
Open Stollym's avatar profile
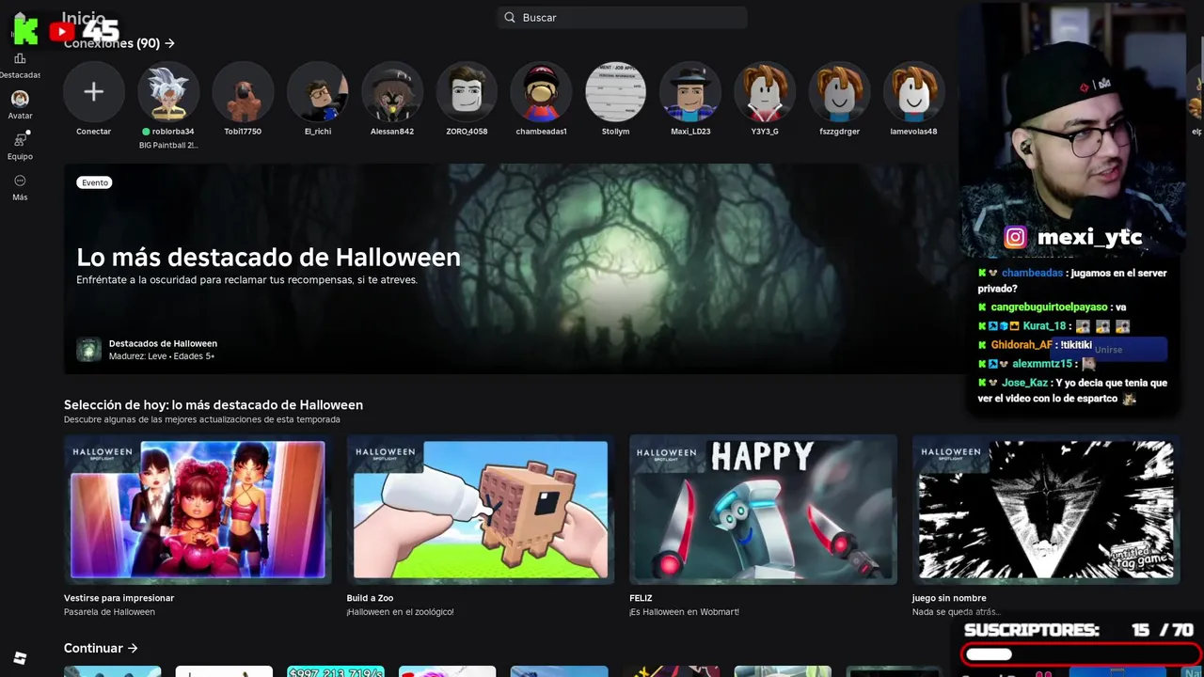615,92
